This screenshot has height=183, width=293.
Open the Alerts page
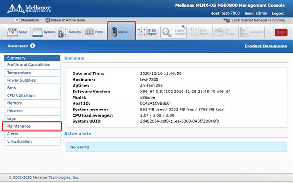[x=32, y=134]
